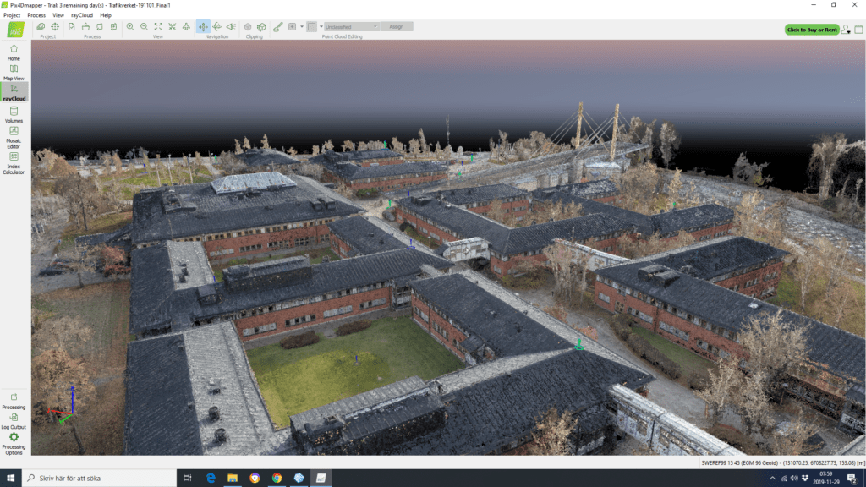Show hidden system tray icons

pos(772,479)
